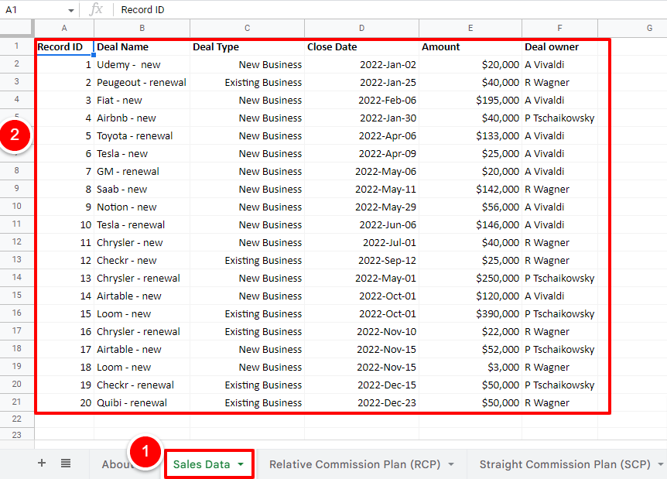Select the $195,000 amount cell

pyautogui.click(x=470, y=101)
